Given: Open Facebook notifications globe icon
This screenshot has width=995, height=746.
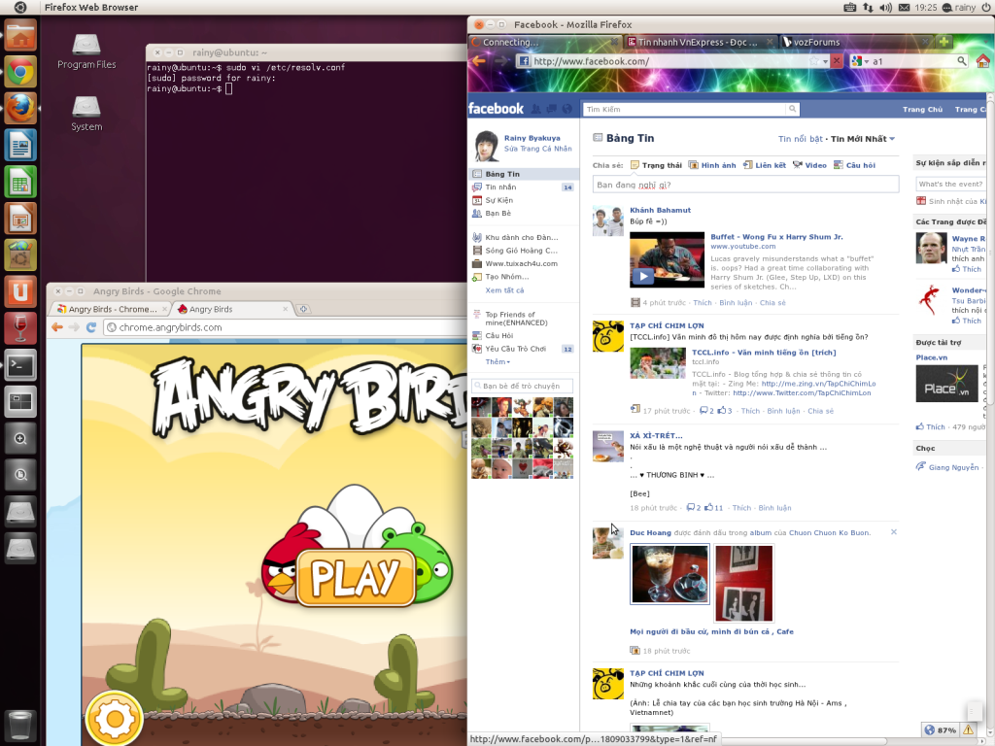Looking at the screenshot, I should 566,109.
